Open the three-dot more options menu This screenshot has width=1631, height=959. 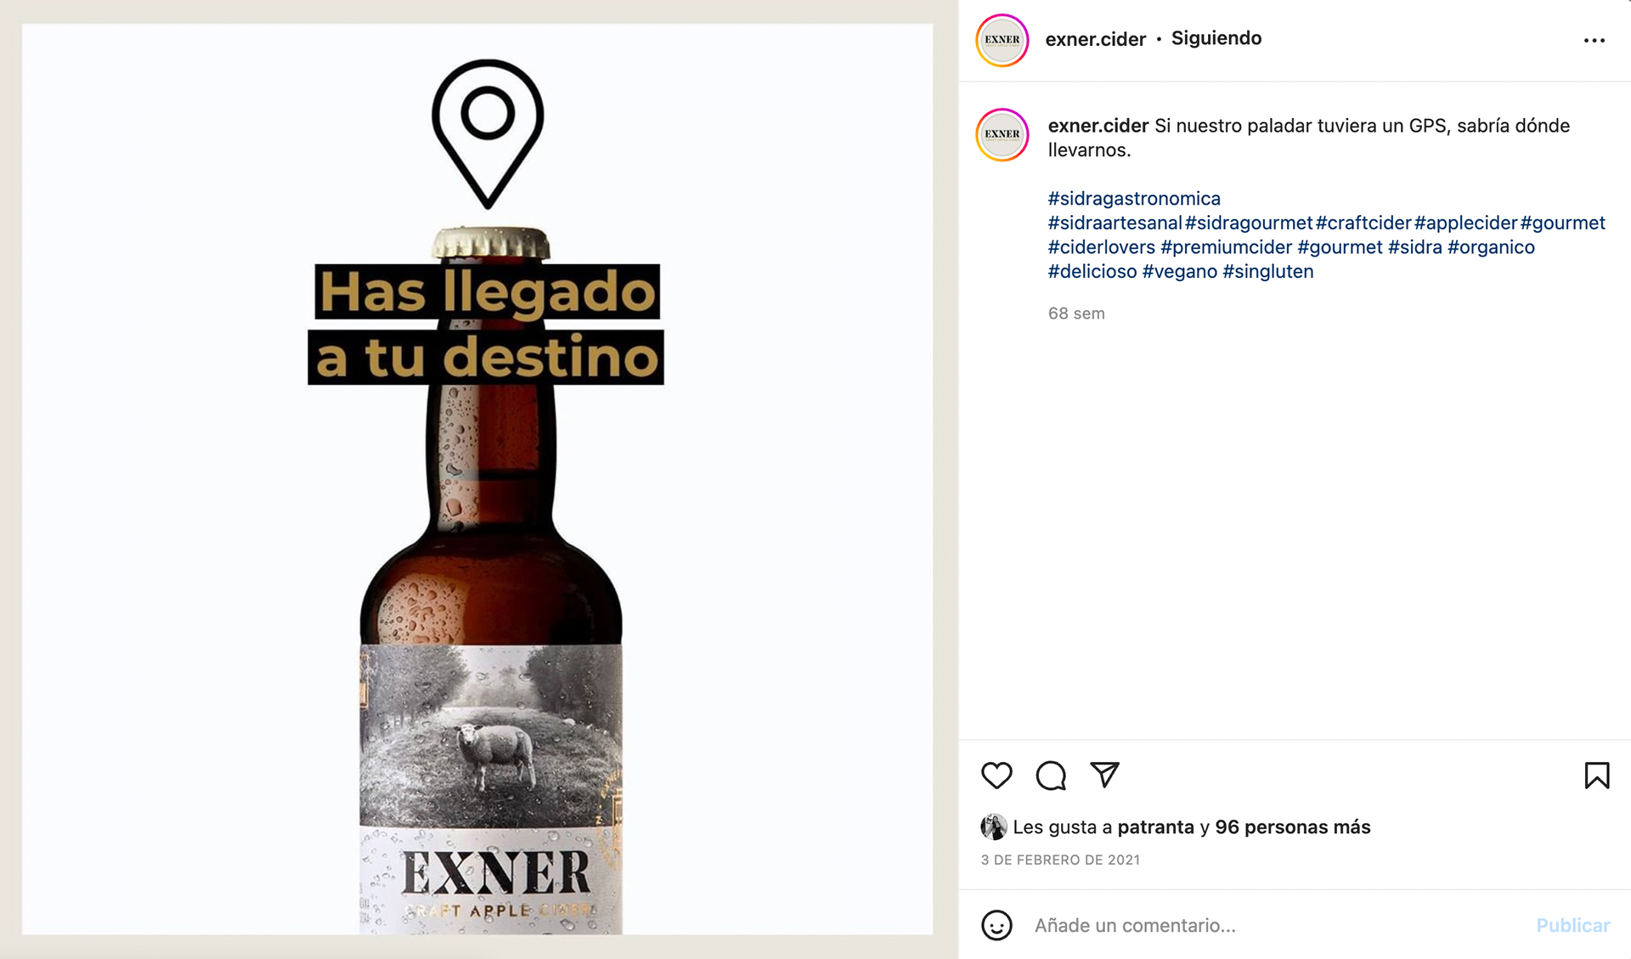(x=1594, y=40)
